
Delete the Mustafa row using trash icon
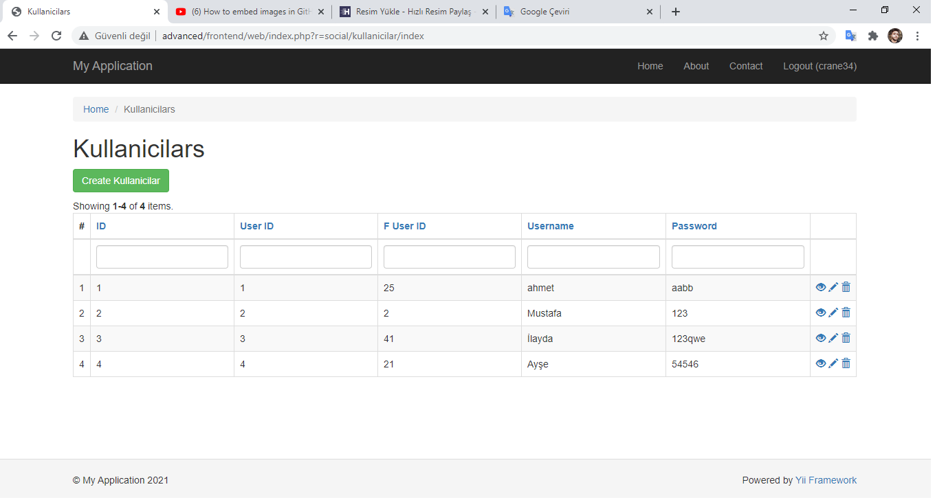(x=846, y=312)
